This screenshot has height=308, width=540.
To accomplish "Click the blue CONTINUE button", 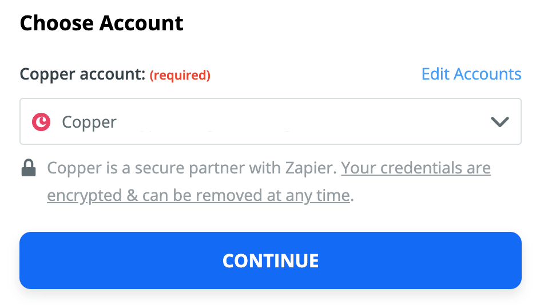I will [271, 260].
